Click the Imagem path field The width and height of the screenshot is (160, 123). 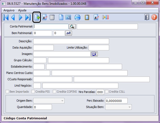62,54
